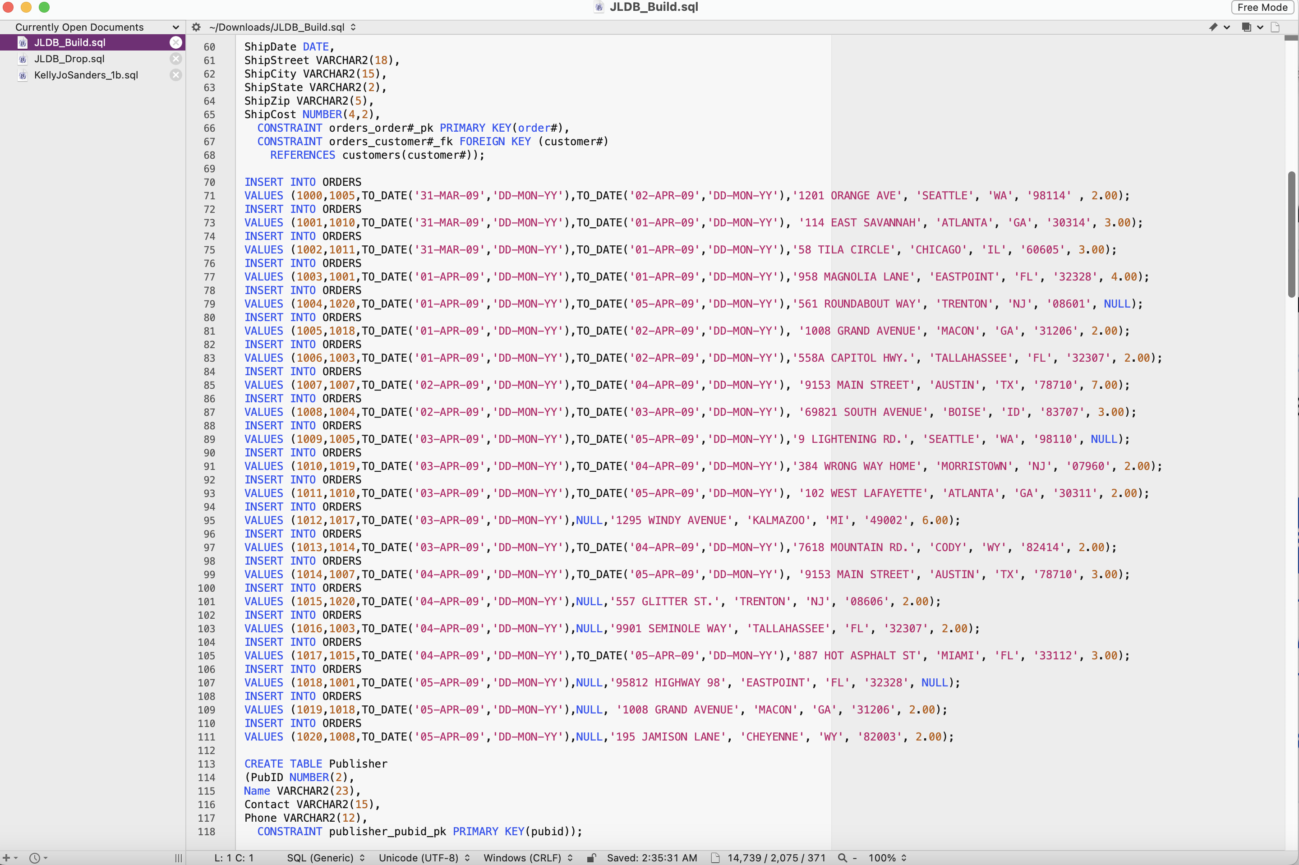Screen dimensions: 1299x865
Task: Open recent documents via the clock icon
Action: (34, 858)
